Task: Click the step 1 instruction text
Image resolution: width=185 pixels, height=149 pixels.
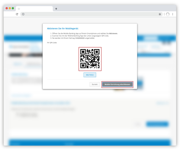Action: pos(84,34)
